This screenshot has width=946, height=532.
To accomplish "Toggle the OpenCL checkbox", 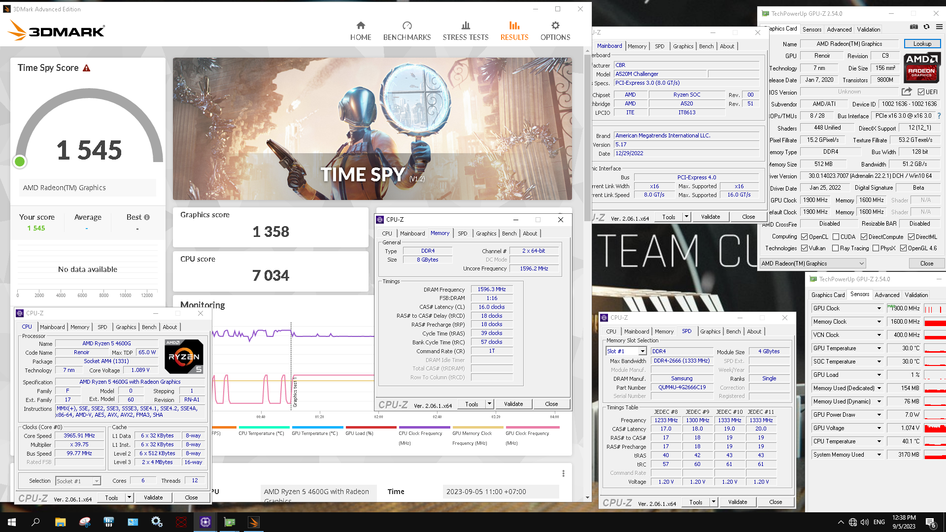I will pyautogui.click(x=804, y=237).
